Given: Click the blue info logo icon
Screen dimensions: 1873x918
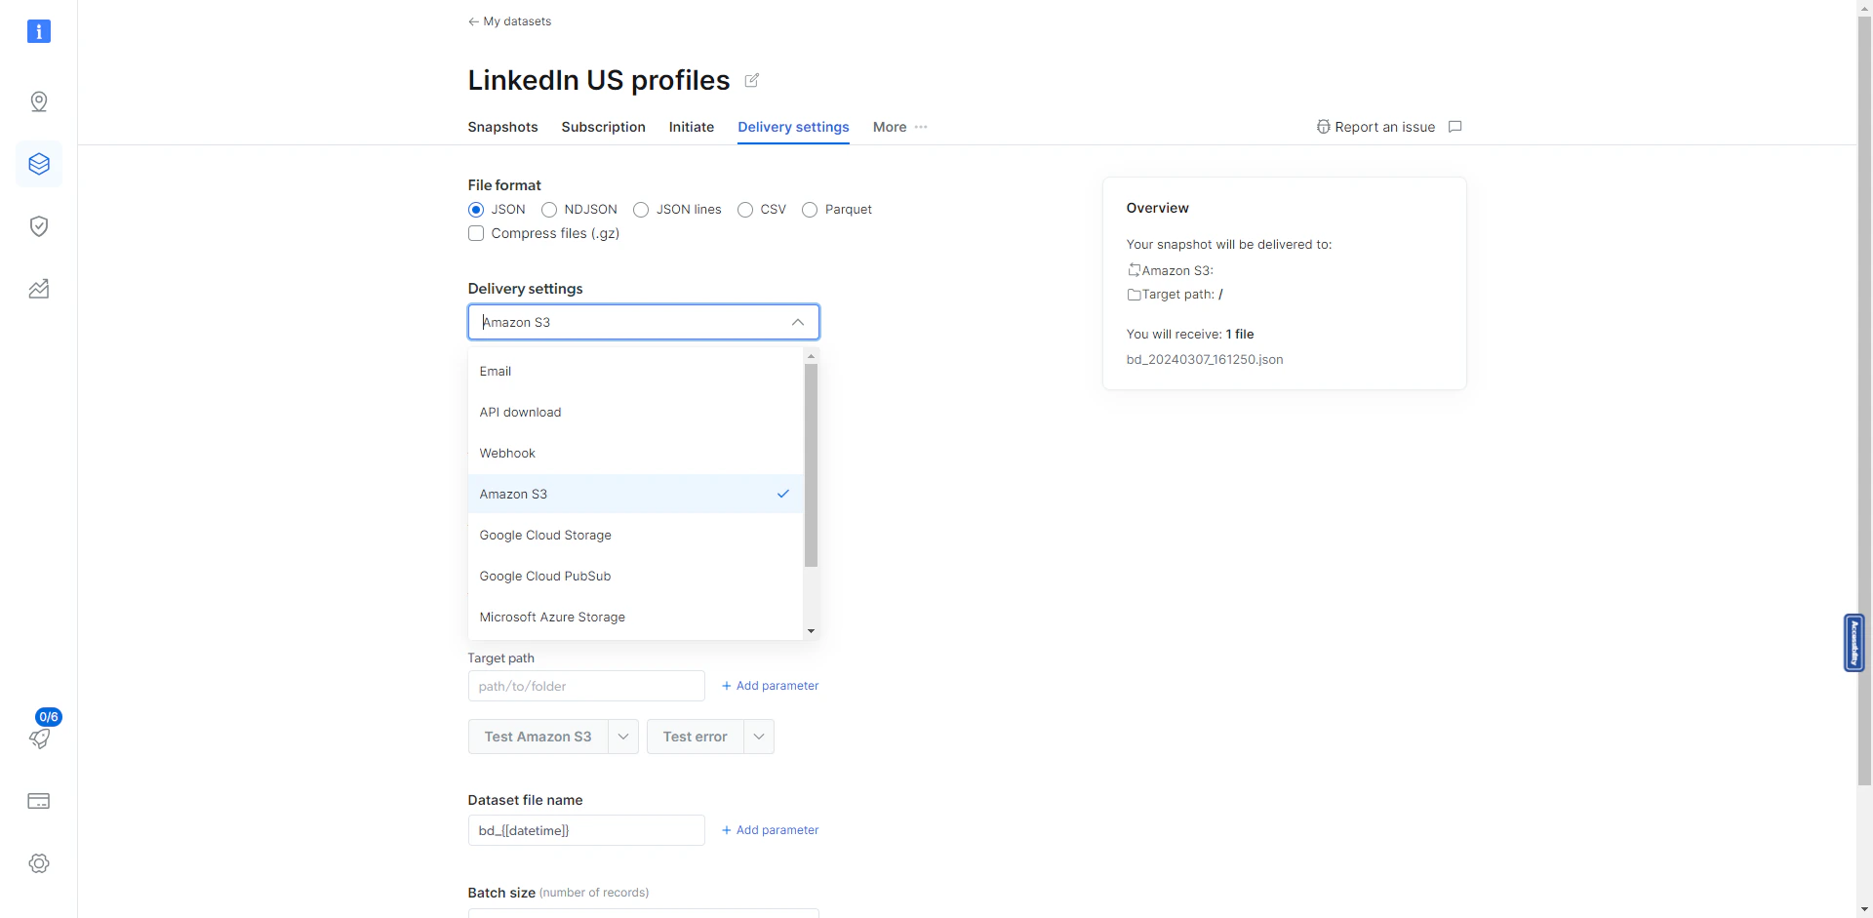Looking at the screenshot, I should pyautogui.click(x=38, y=31).
